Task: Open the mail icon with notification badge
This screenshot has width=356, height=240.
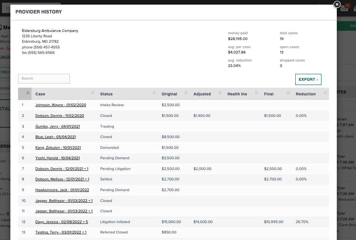Action: coord(344,8)
